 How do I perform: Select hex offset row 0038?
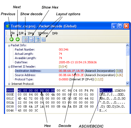[x=10, y=106]
